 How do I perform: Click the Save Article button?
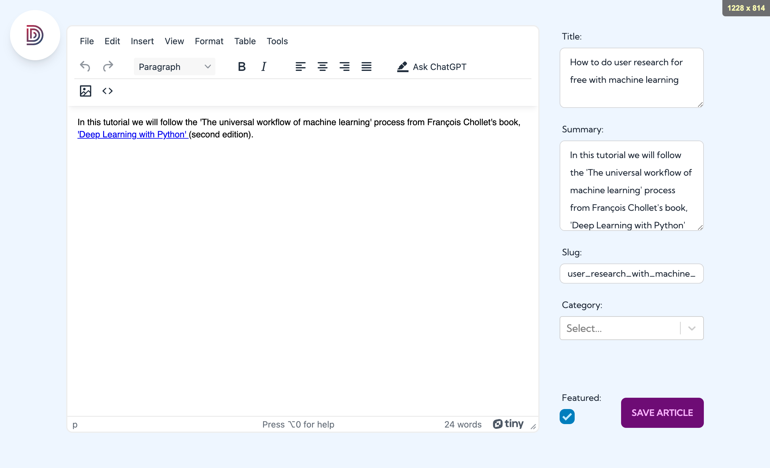[662, 413]
